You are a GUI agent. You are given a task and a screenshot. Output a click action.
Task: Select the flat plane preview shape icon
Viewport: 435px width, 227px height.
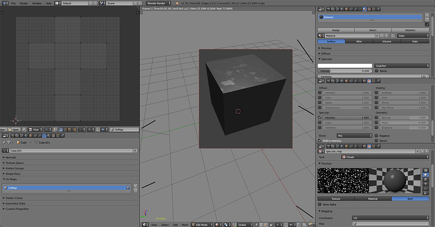426,170
